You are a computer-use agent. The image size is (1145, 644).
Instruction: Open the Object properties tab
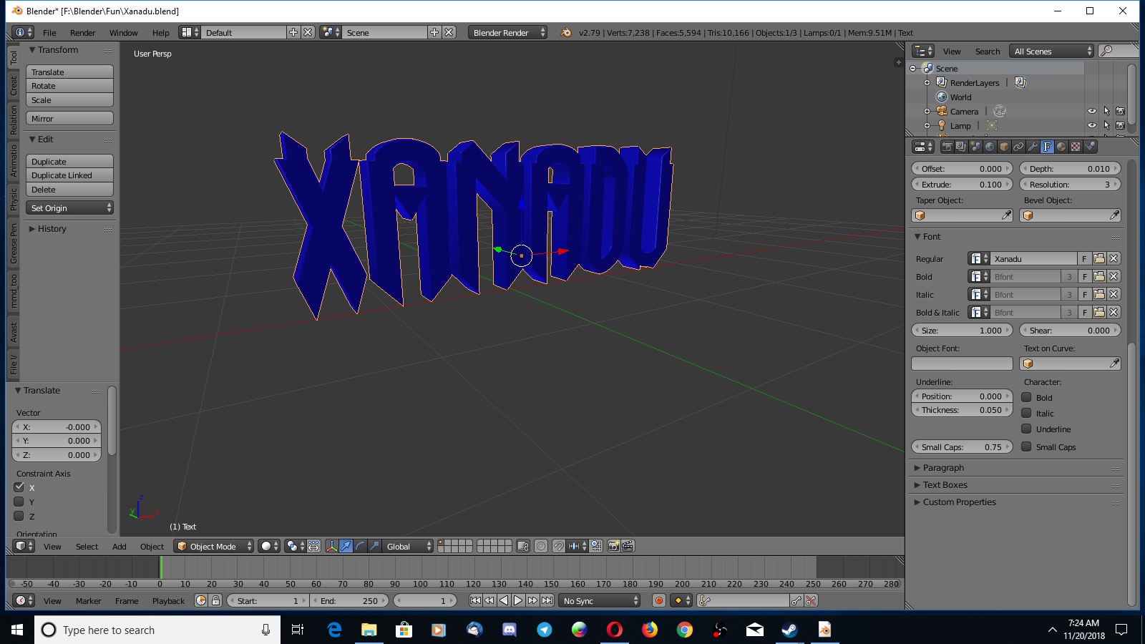1004,147
